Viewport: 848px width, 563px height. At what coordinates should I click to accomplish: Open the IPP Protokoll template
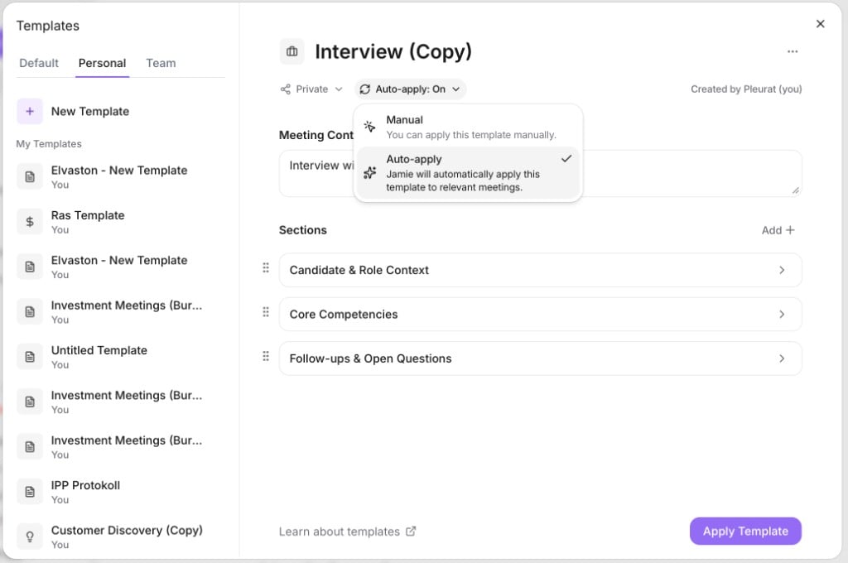[x=120, y=492]
